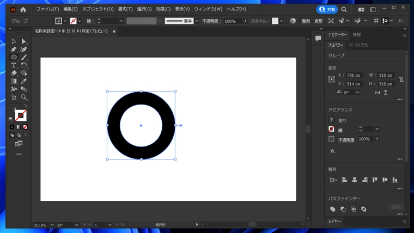Select the Type tool
The image size is (414, 233).
(14, 65)
